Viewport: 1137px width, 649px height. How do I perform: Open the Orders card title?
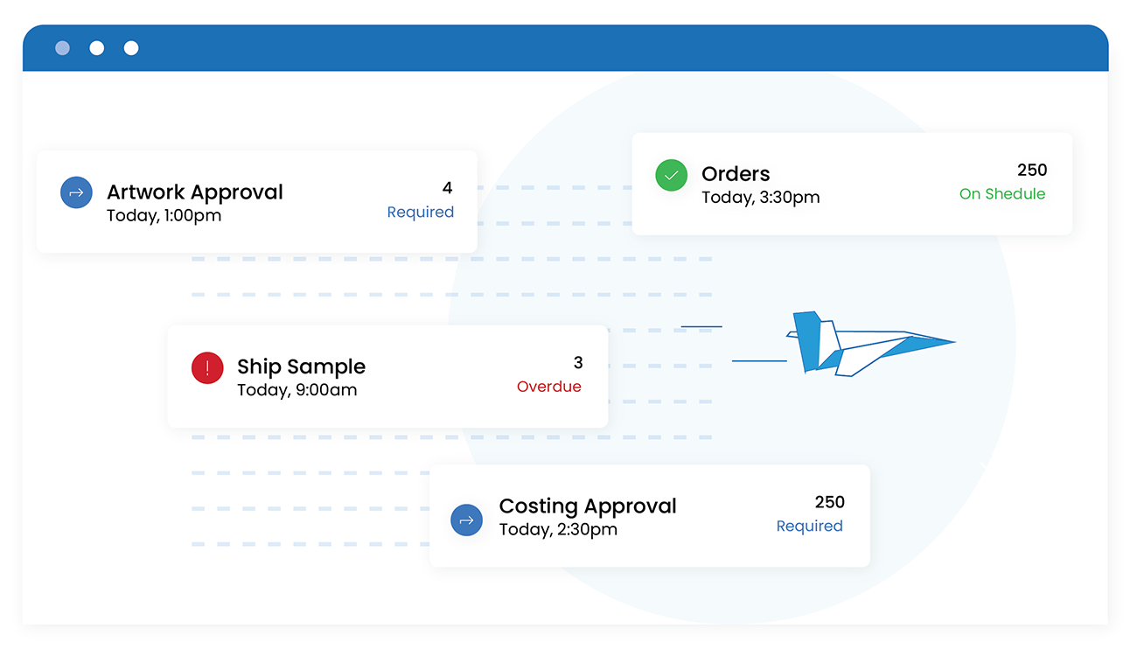tap(736, 173)
